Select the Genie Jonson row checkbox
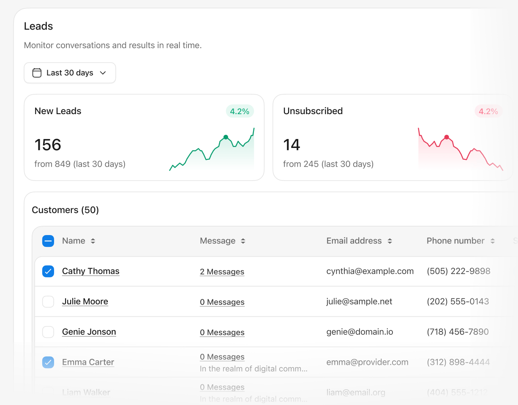The width and height of the screenshot is (518, 405). coord(48,332)
